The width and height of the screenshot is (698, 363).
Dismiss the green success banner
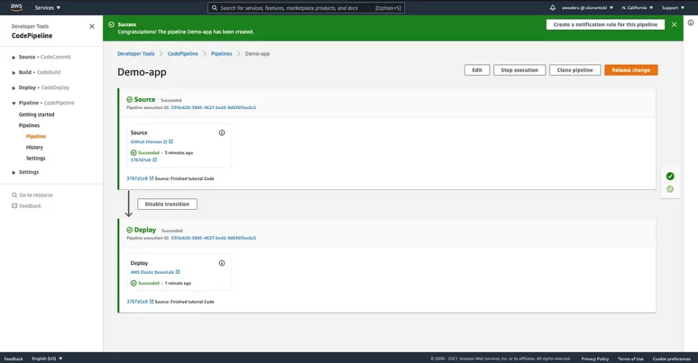point(674,25)
